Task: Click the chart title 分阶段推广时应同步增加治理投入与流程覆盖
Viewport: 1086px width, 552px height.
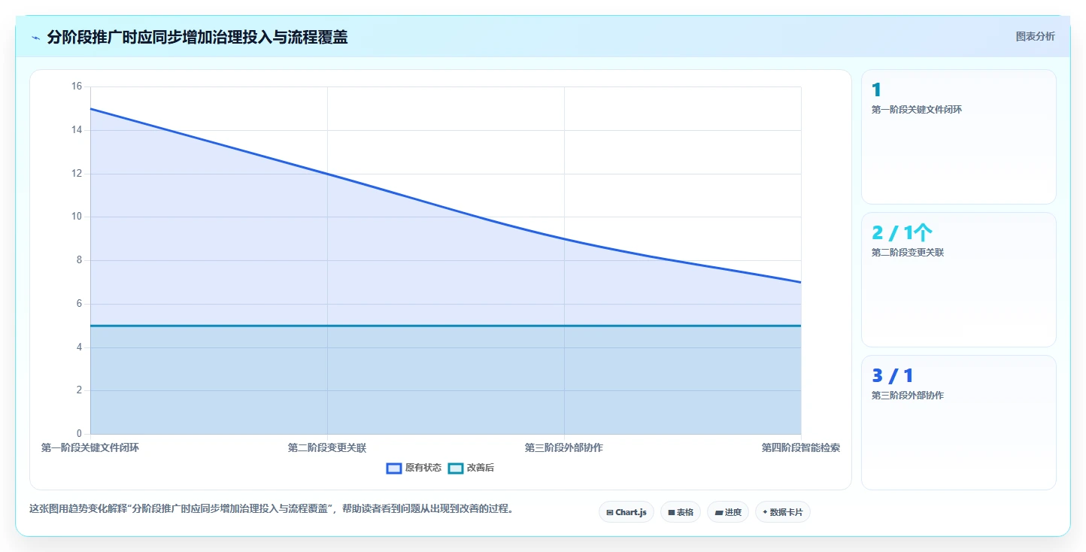Action: click(x=197, y=38)
